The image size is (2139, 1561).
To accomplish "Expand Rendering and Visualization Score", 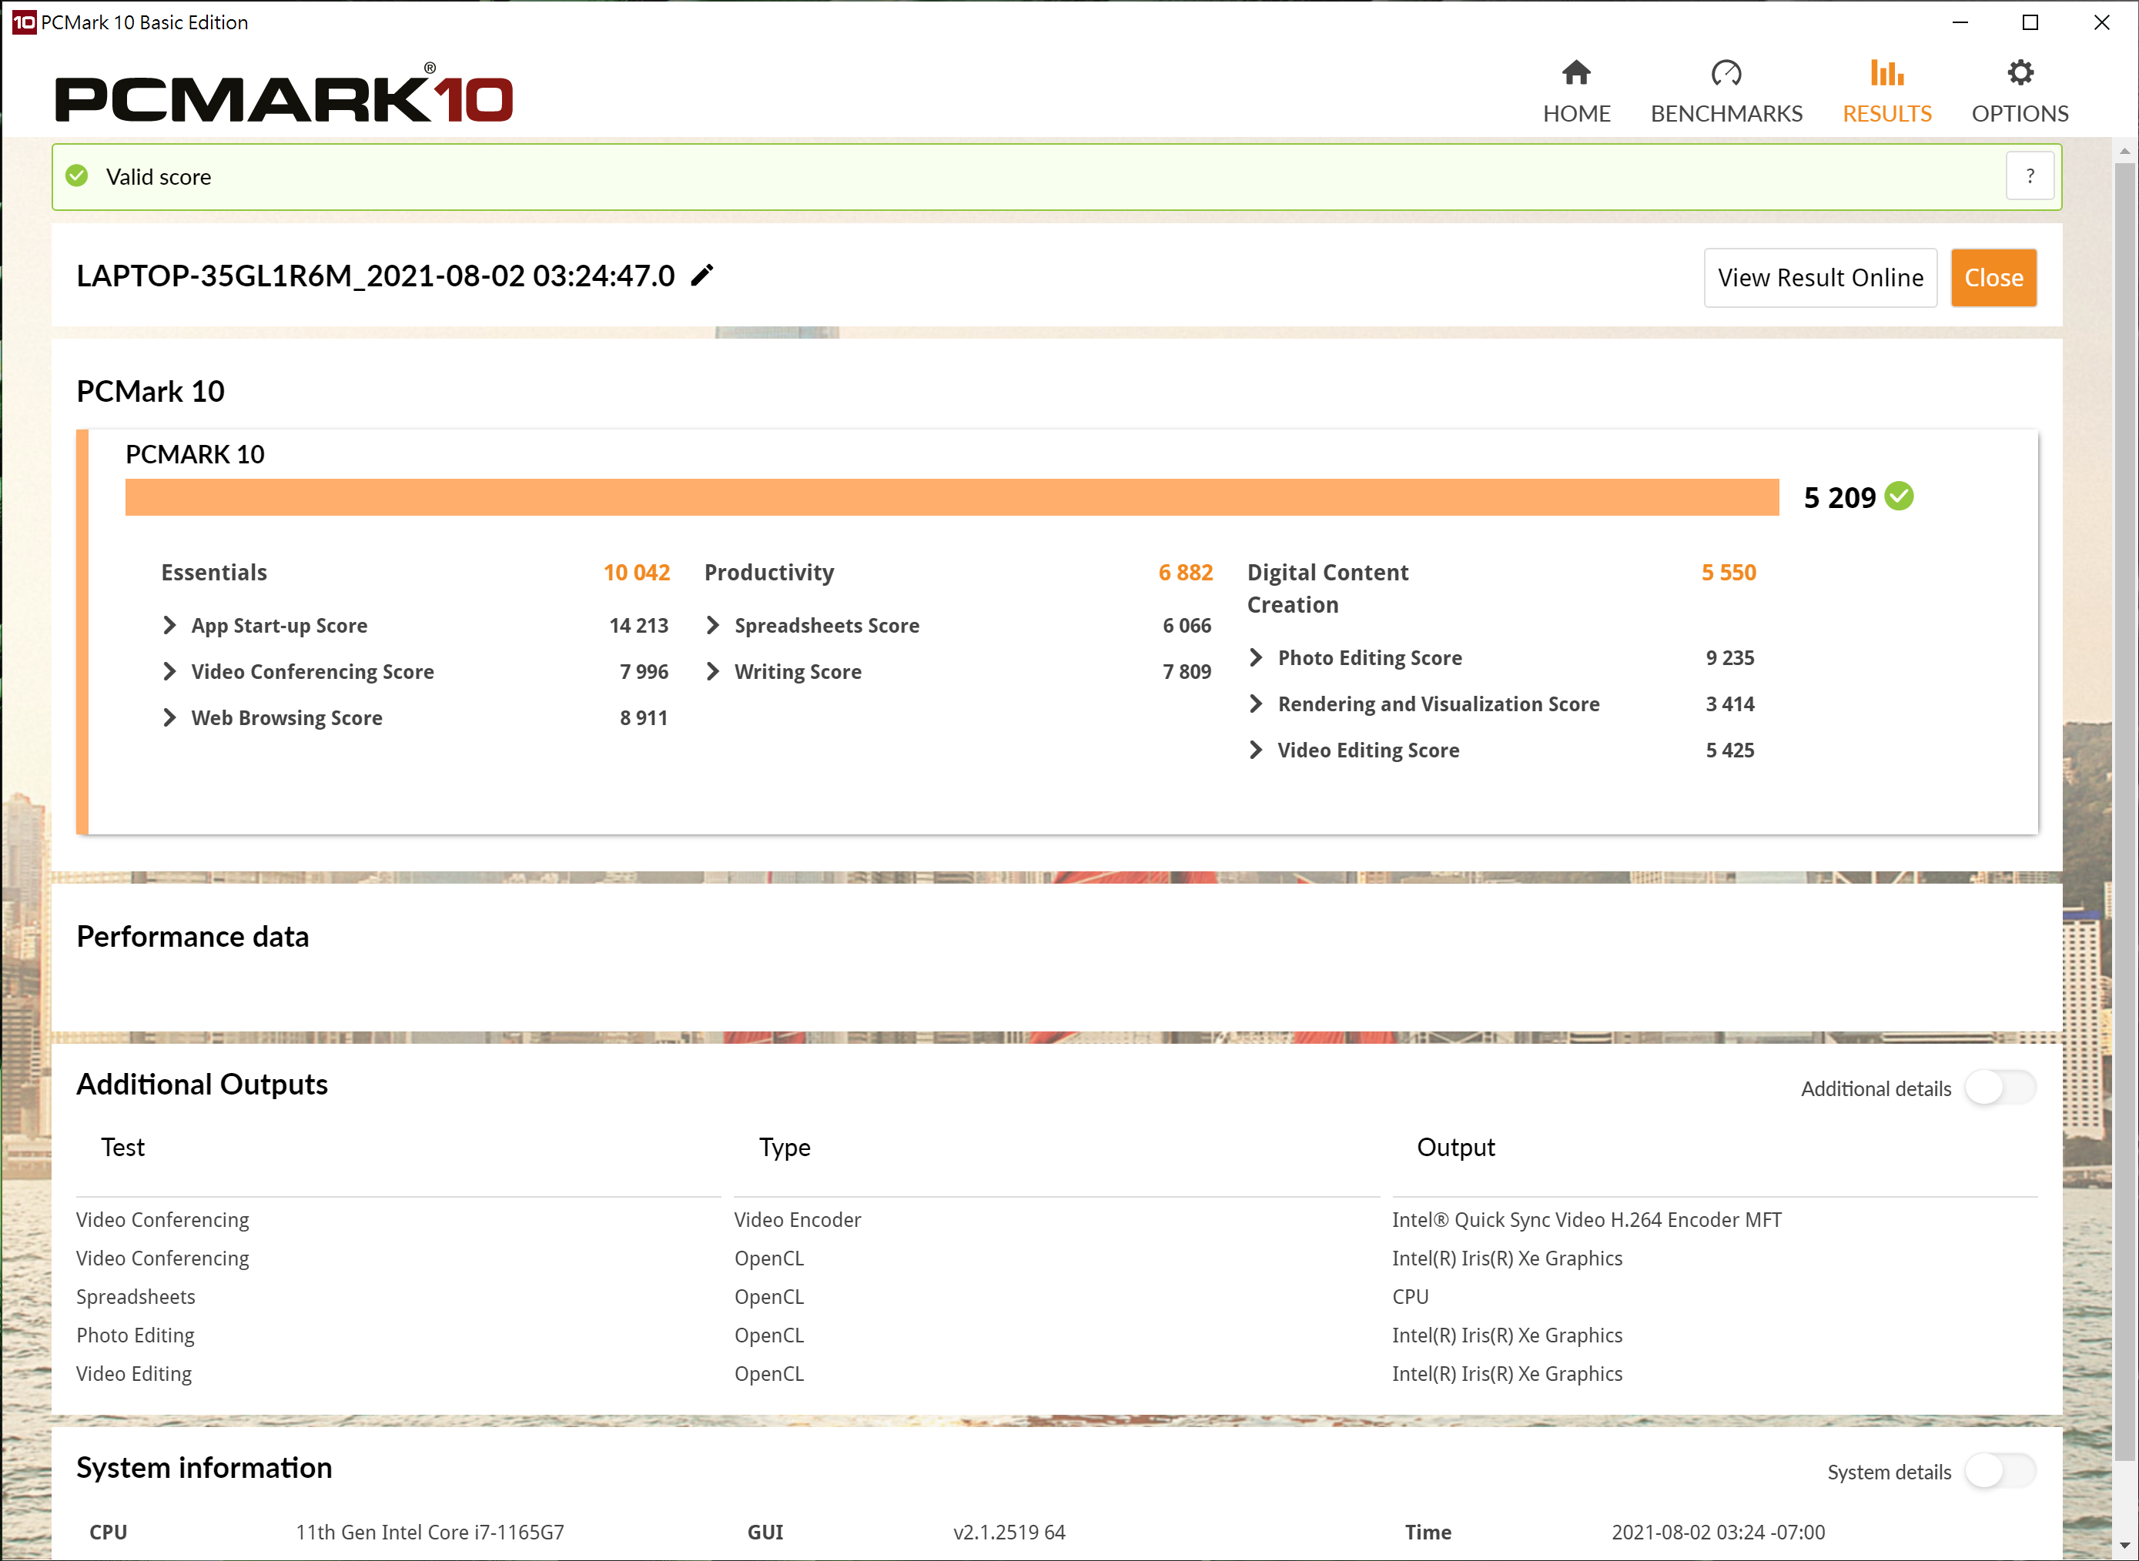I will 1256,704.
